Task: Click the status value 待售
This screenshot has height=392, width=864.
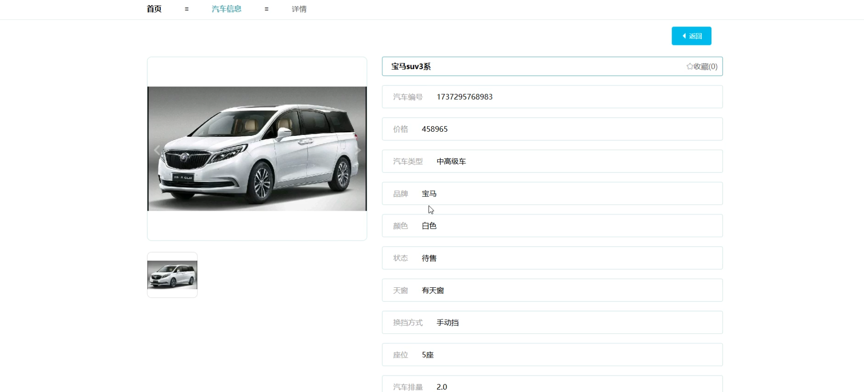Action: pyautogui.click(x=429, y=258)
